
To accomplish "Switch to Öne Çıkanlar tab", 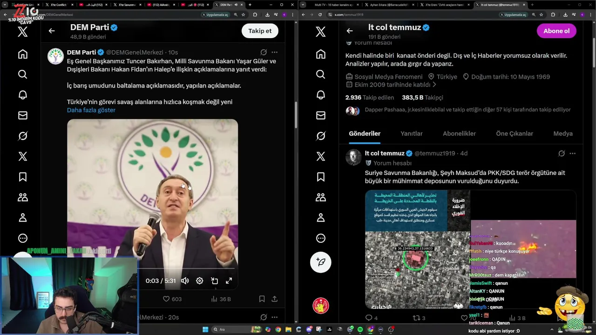I will click(515, 134).
